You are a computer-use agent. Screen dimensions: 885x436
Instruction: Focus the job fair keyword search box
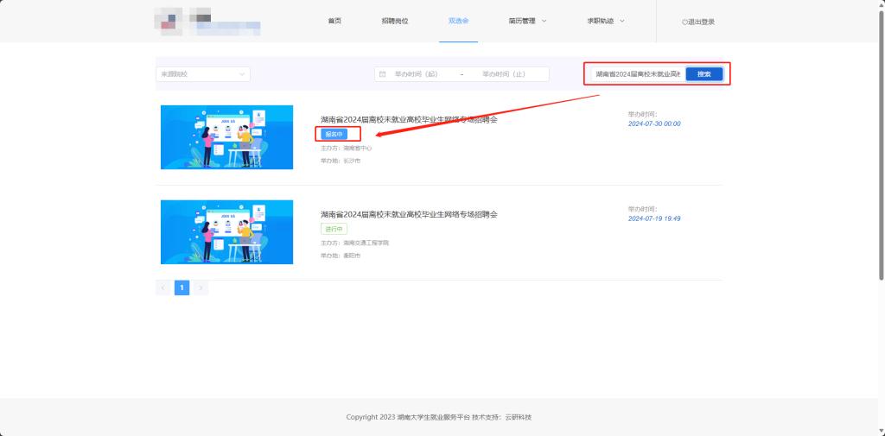tap(638, 74)
